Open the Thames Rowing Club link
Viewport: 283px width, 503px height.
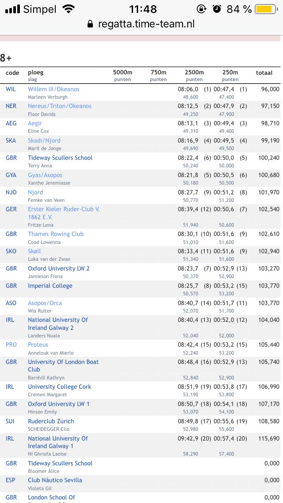(x=56, y=234)
